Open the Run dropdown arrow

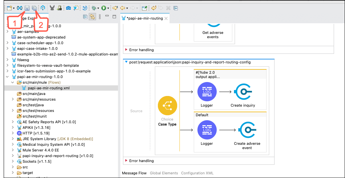(x=108, y=8)
